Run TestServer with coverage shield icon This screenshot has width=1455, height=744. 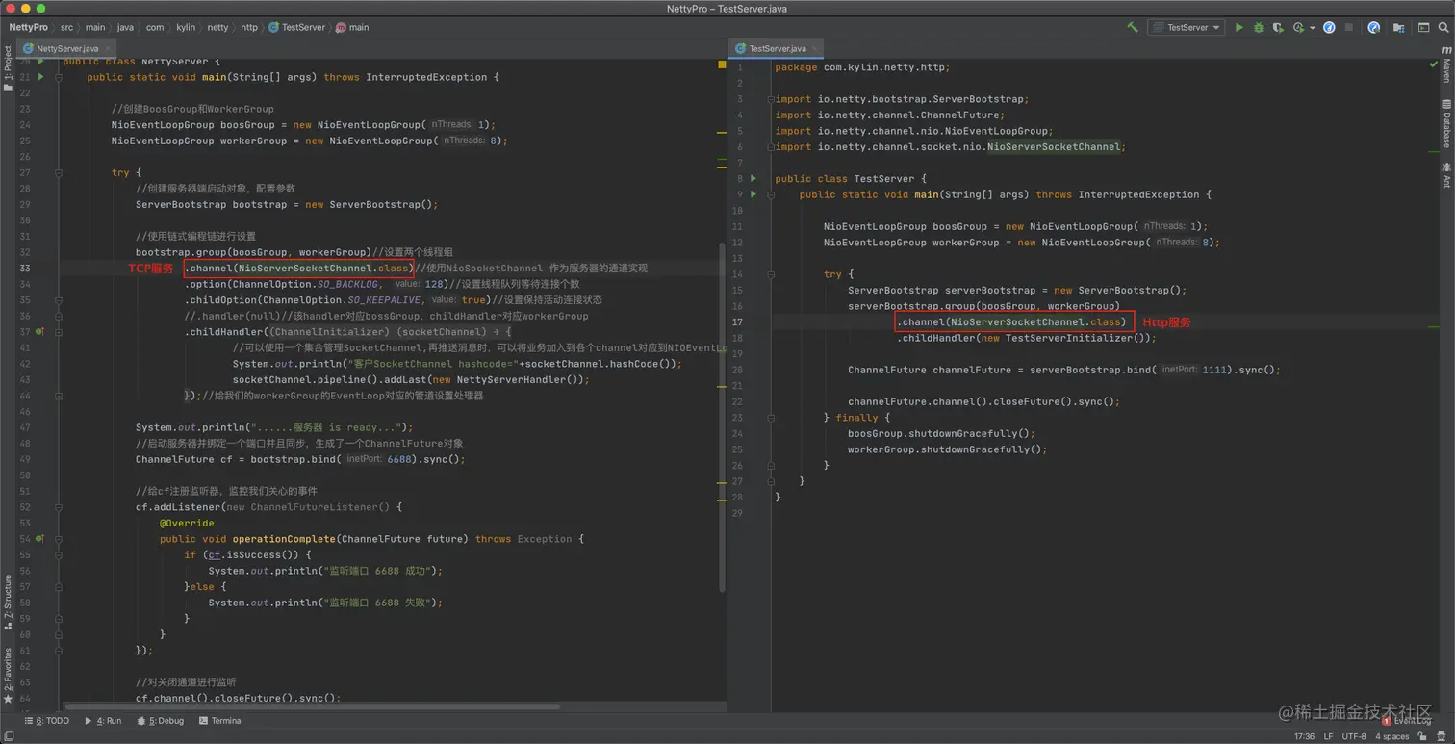pos(1278,28)
